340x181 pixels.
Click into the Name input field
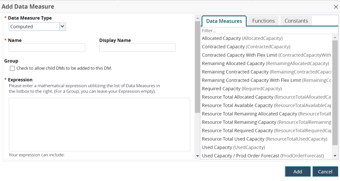point(47,48)
